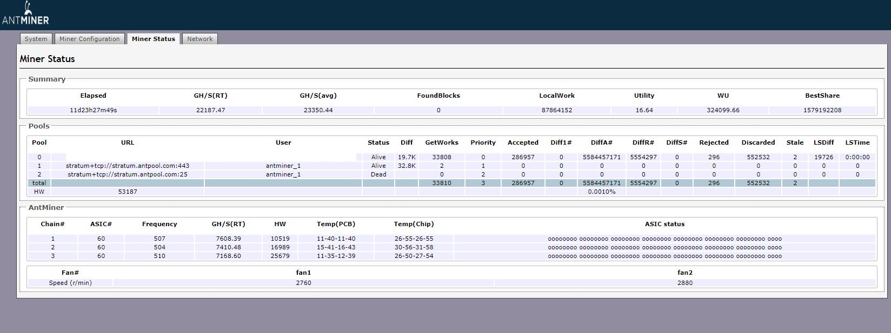This screenshot has width=891, height=333.
Task: Click WU value 324099.66
Action: (x=723, y=110)
